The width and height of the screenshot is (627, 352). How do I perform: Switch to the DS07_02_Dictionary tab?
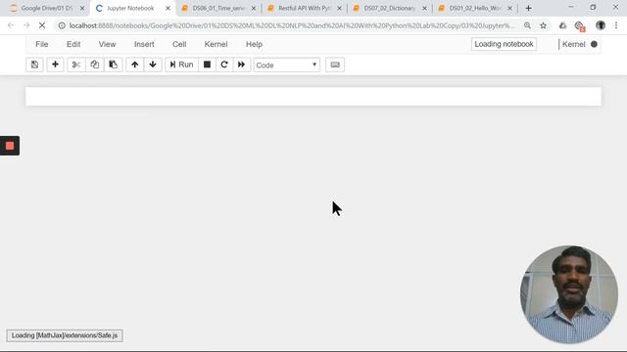[x=390, y=8]
